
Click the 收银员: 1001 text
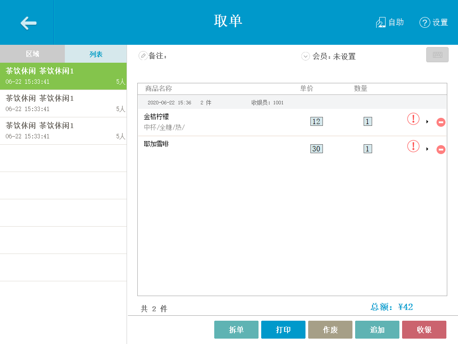[267, 103]
